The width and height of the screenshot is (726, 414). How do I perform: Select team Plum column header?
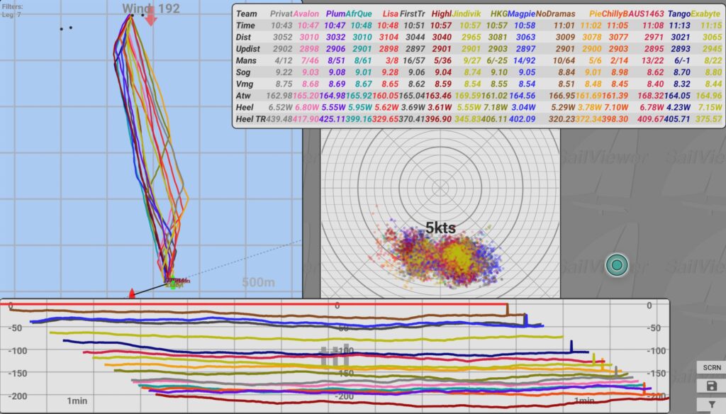[335, 14]
